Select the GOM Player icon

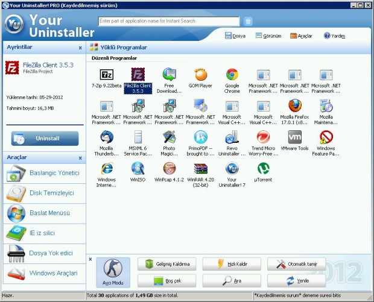click(x=200, y=74)
